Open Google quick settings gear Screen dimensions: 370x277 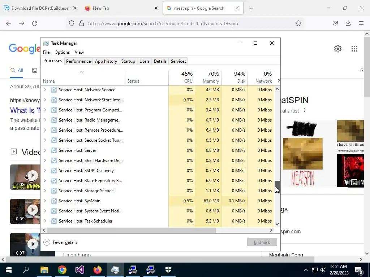pyautogui.click(x=338, y=49)
